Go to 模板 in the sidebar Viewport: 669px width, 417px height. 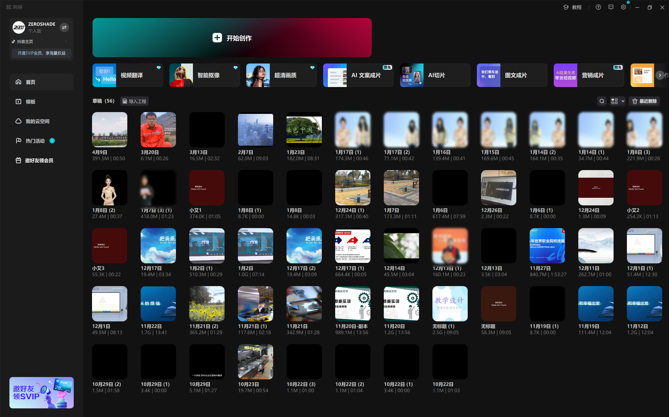pos(30,102)
